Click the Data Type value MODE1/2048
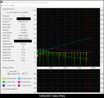This screenshot has height=98, width=104. click(x=23, y=36)
